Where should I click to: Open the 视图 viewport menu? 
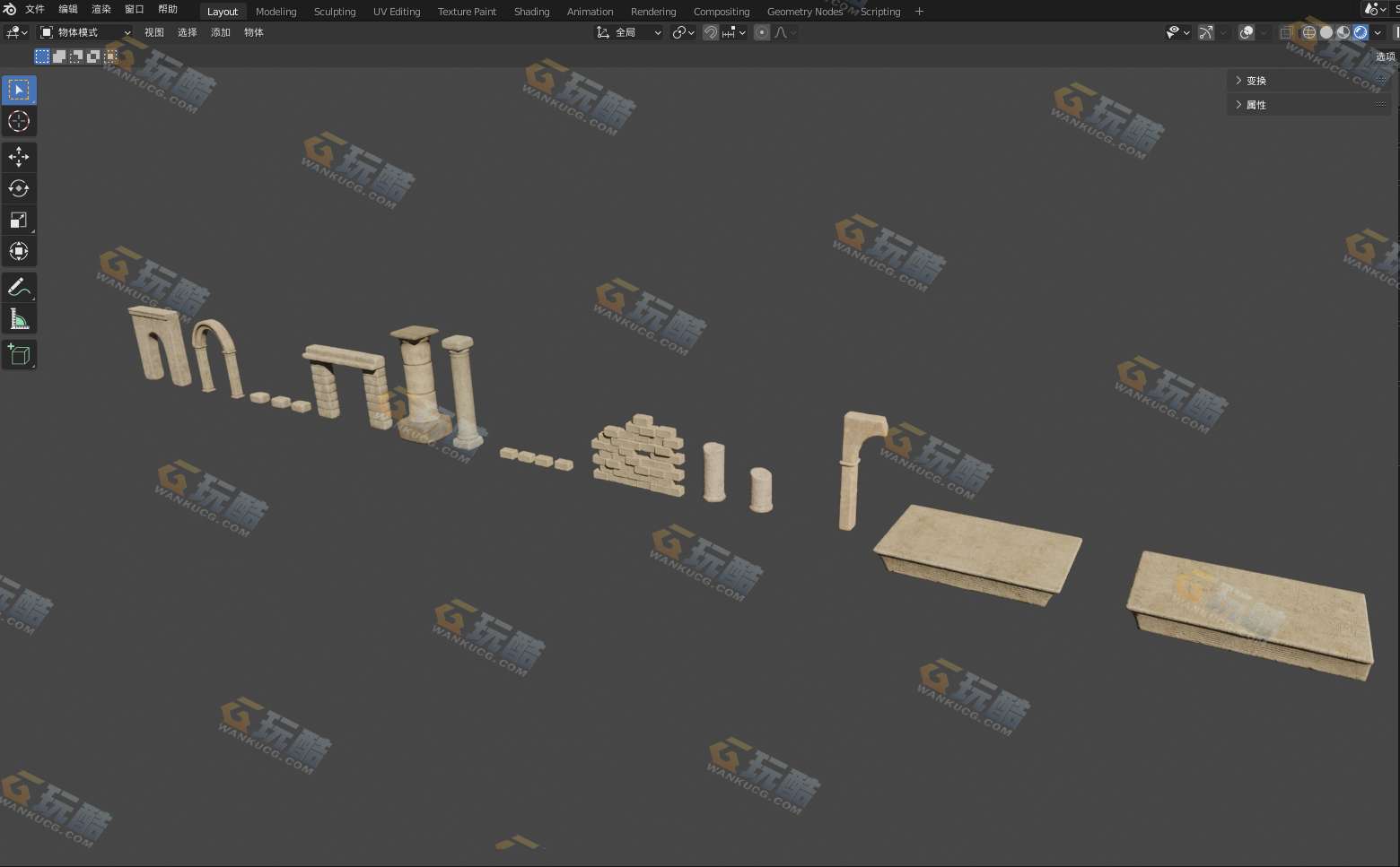click(154, 32)
